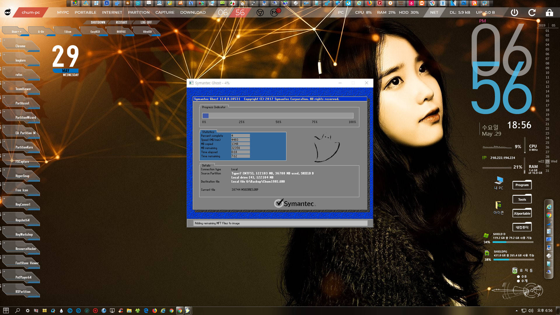
Task: Open File Explorer on the taskbar
Action: 129,311
